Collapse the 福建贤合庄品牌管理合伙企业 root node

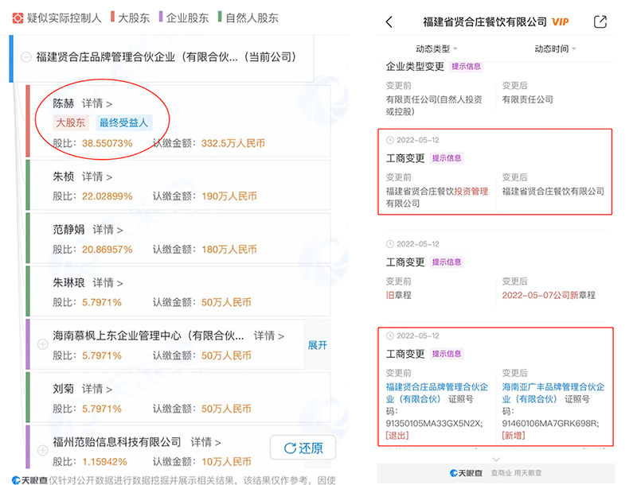point(26,57)
